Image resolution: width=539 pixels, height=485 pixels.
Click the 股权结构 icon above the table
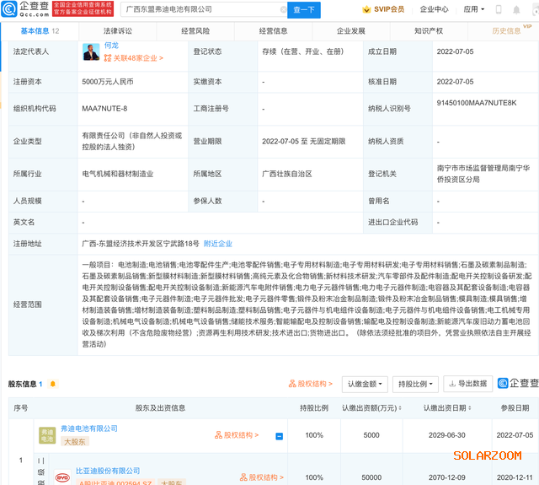292,384
